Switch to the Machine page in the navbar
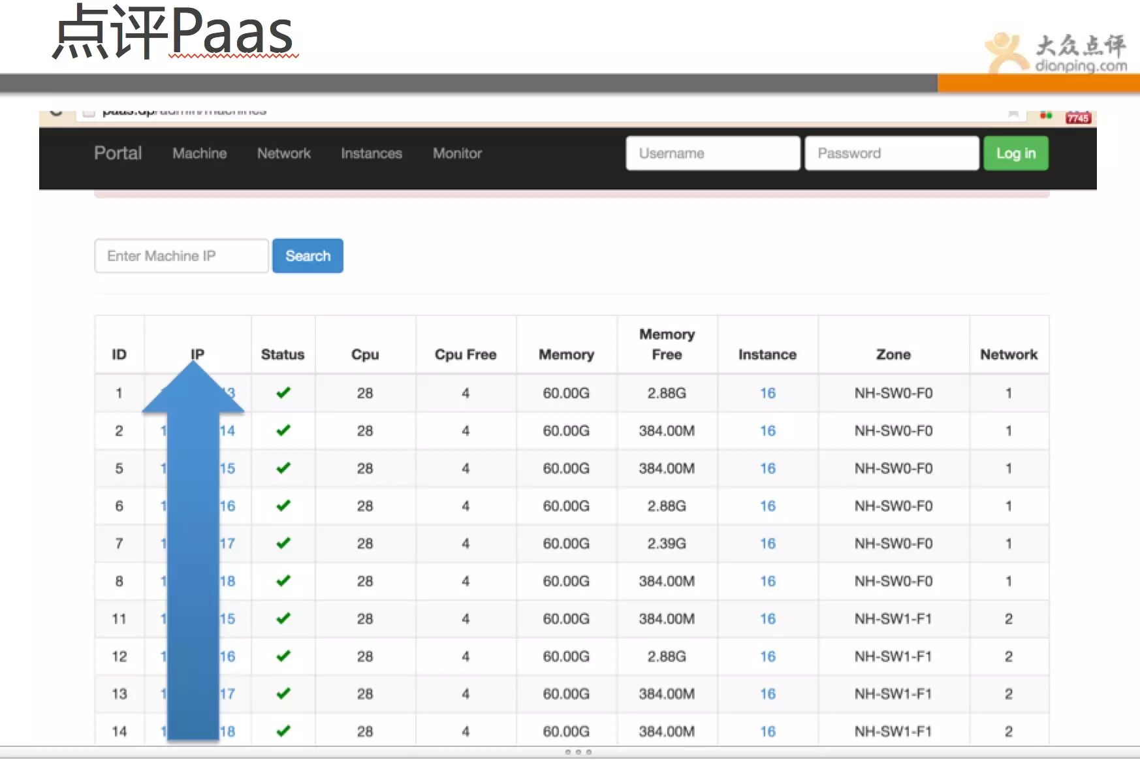Viewport: 1140px width, 760px height. tap(199, 153)
